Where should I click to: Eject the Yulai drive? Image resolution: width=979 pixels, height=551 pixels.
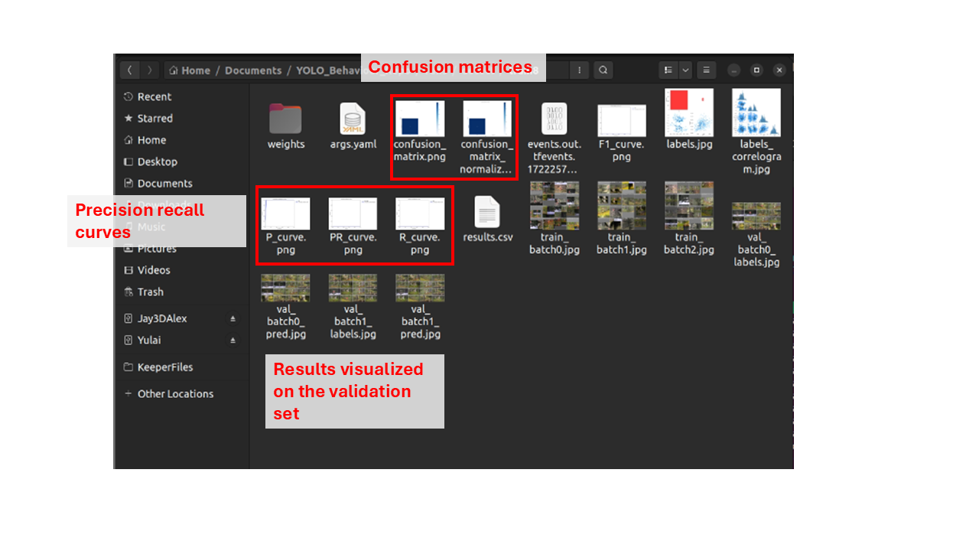click(233, 340)
